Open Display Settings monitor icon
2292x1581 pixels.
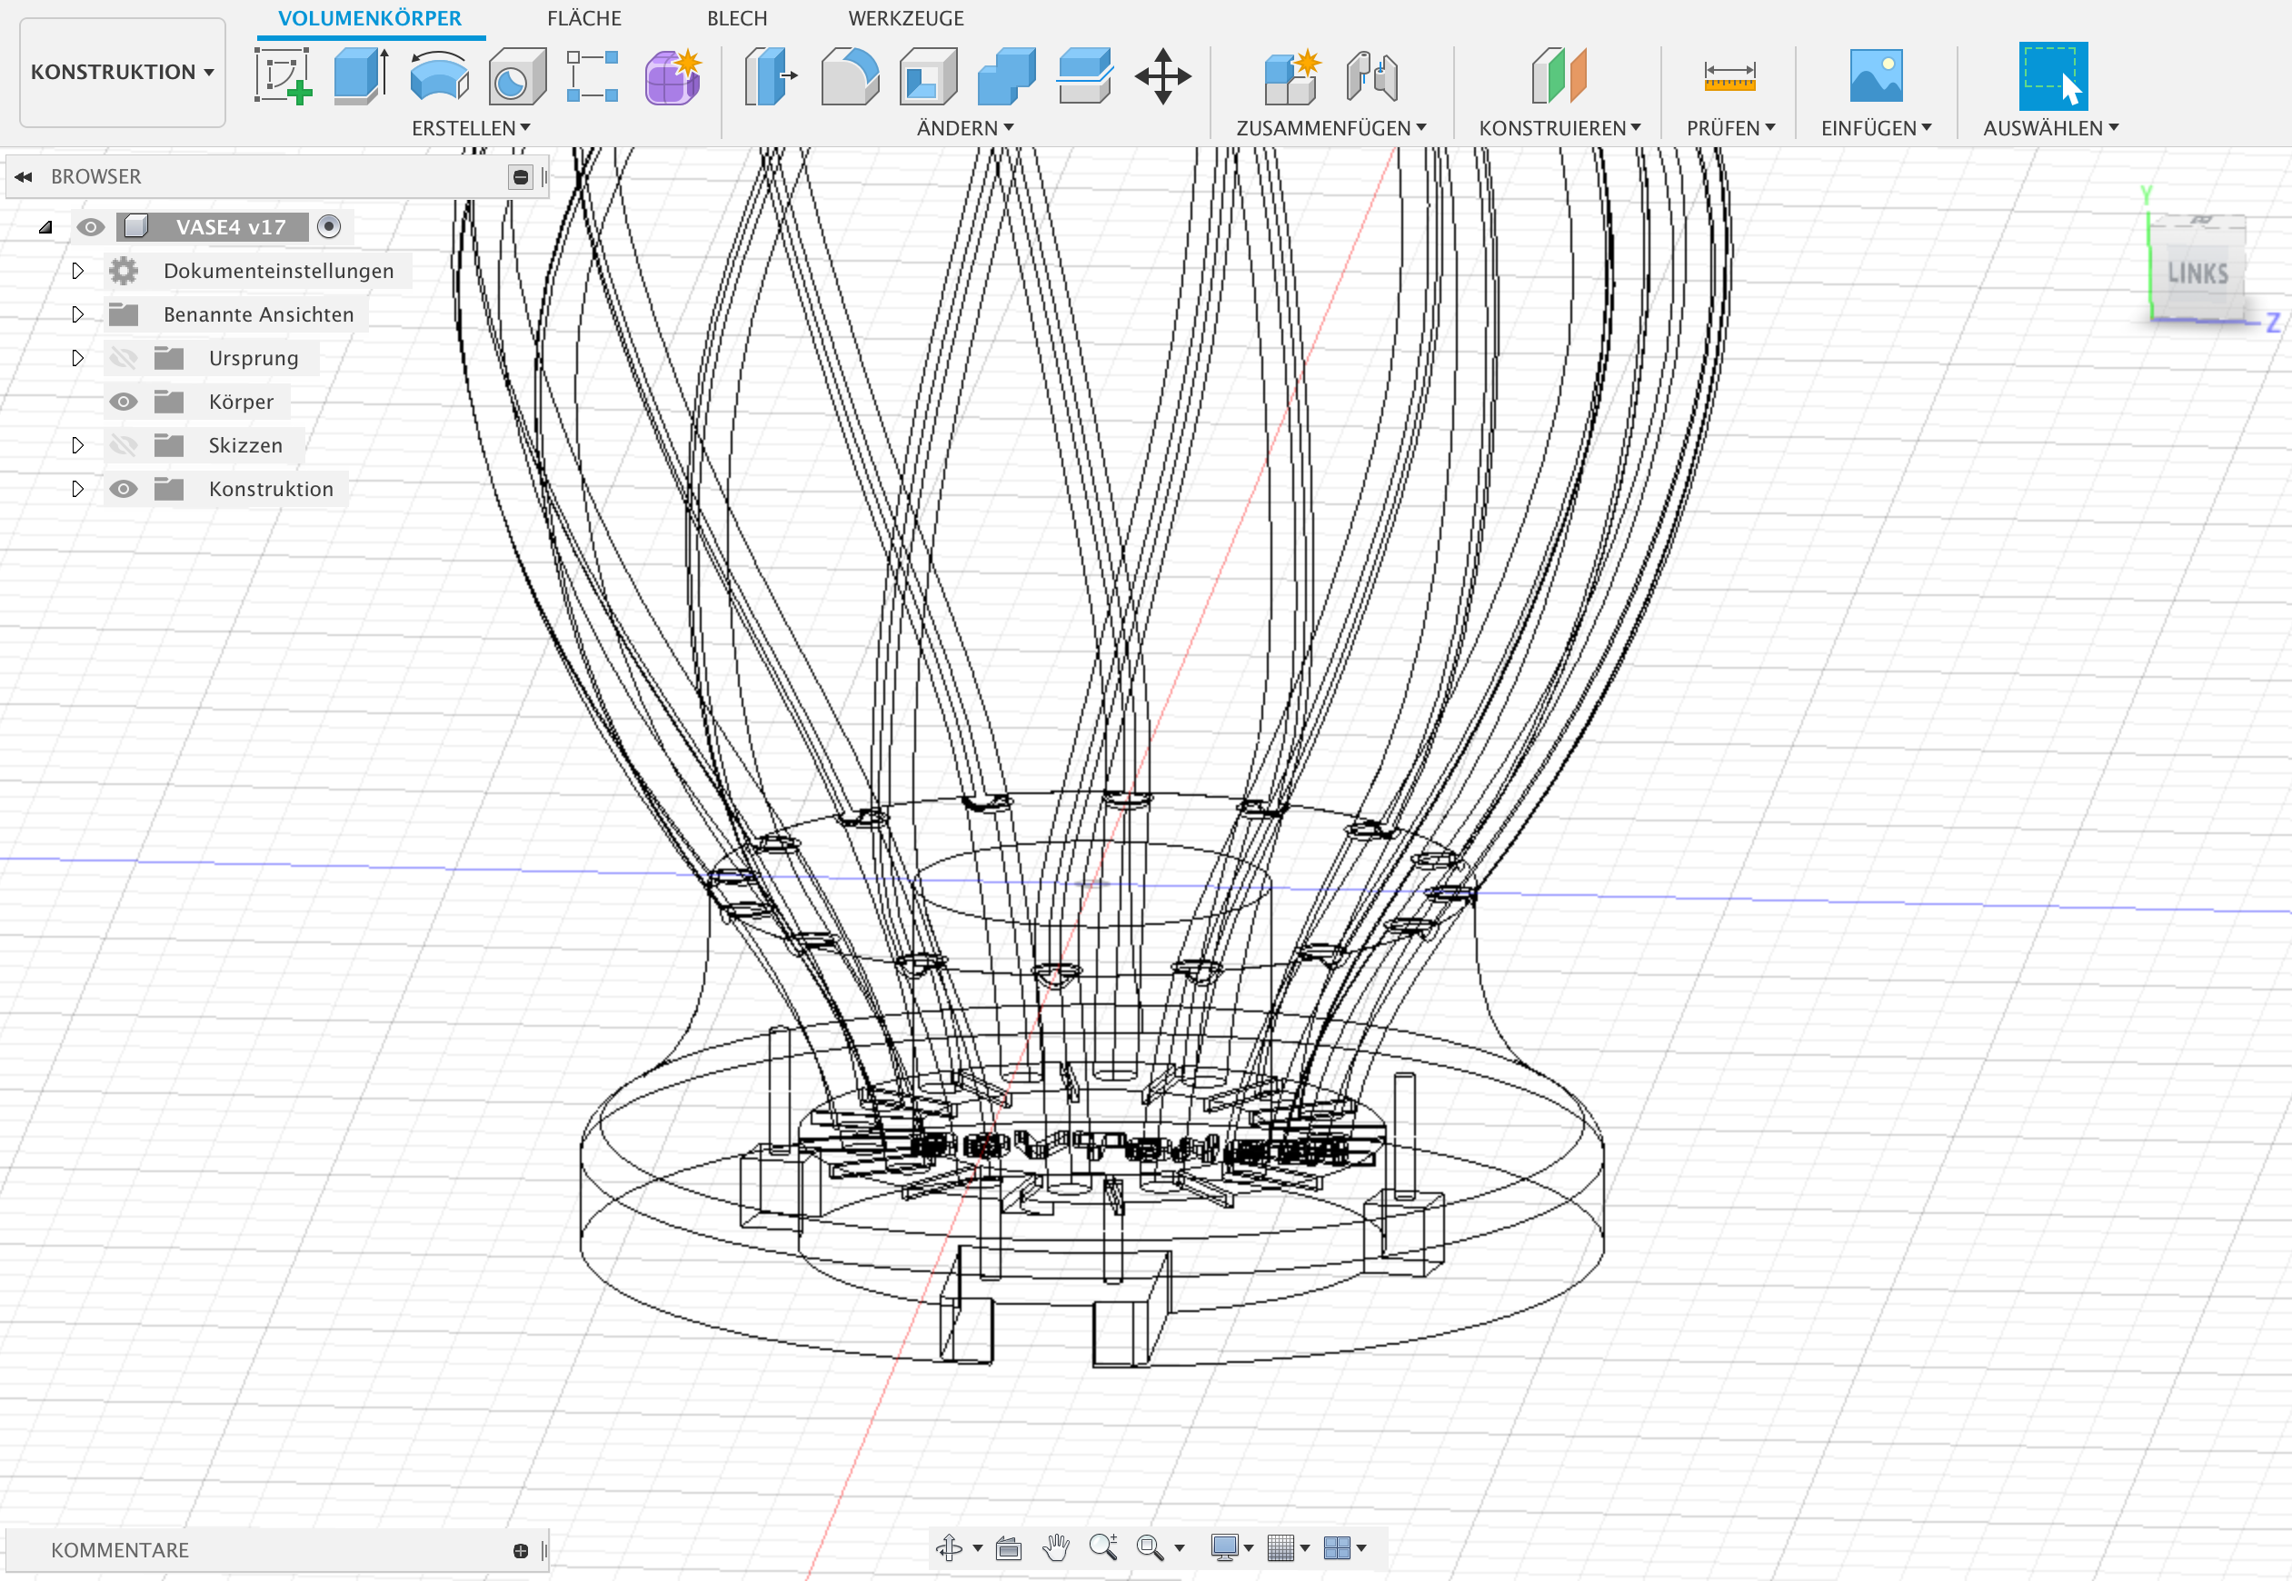click(1224, 1547)
